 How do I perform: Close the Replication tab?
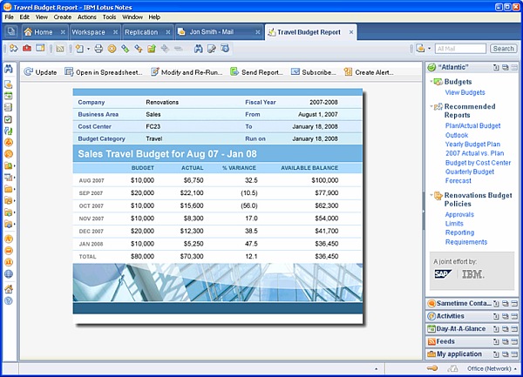(167, 32)
